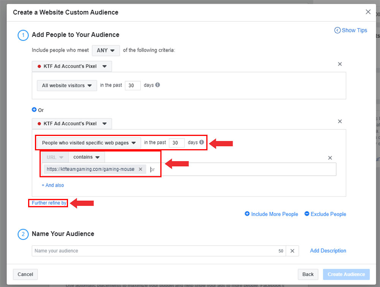Viewport: 380px width, 287px height.
Task: Click info icon next to All website visitors days
Action: point(158,85)
